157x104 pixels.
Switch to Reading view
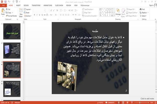(127, 103)
